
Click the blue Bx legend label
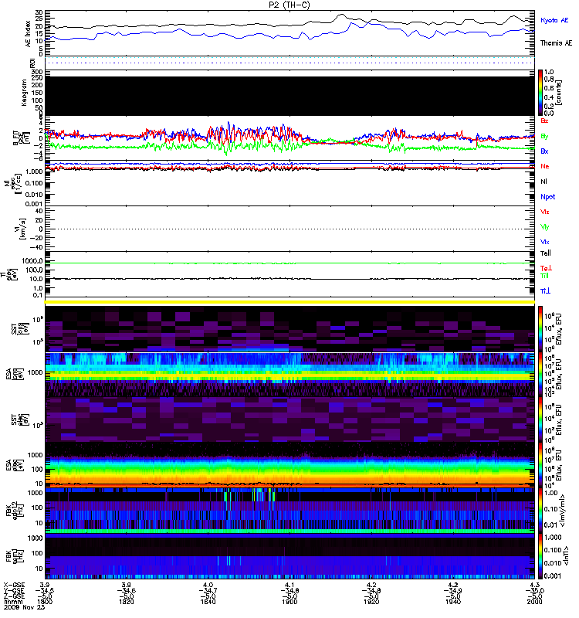click(x=544, y=151)
